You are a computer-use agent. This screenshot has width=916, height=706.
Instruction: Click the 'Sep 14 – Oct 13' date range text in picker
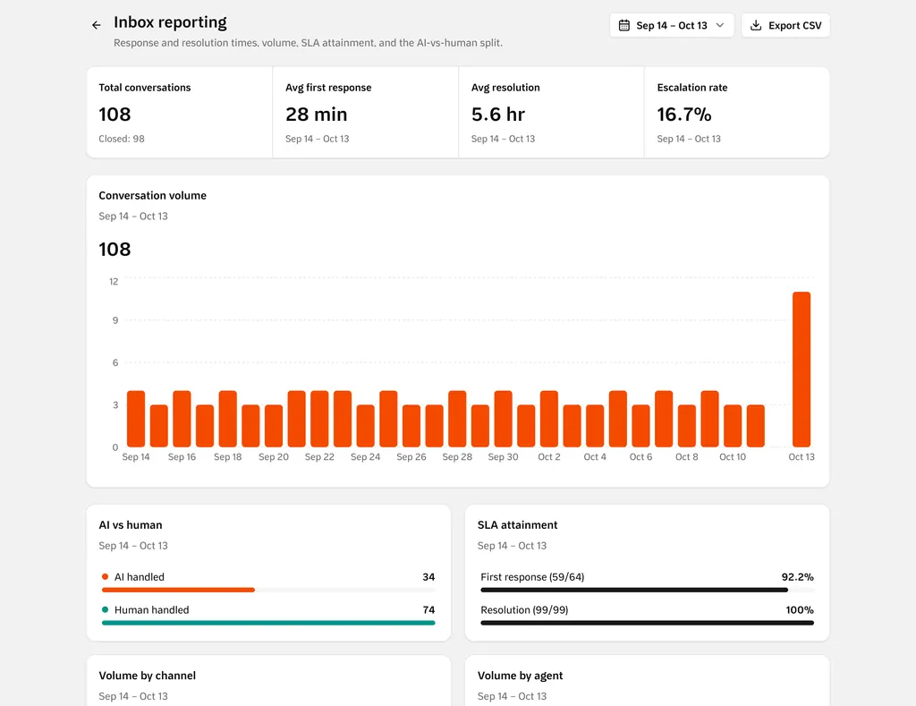tap(671, 26)
